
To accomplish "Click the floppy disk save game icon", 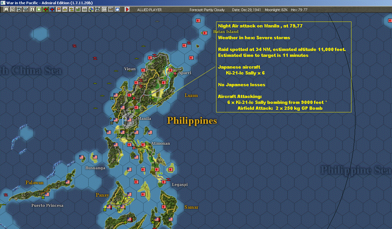I will [6, 9].
